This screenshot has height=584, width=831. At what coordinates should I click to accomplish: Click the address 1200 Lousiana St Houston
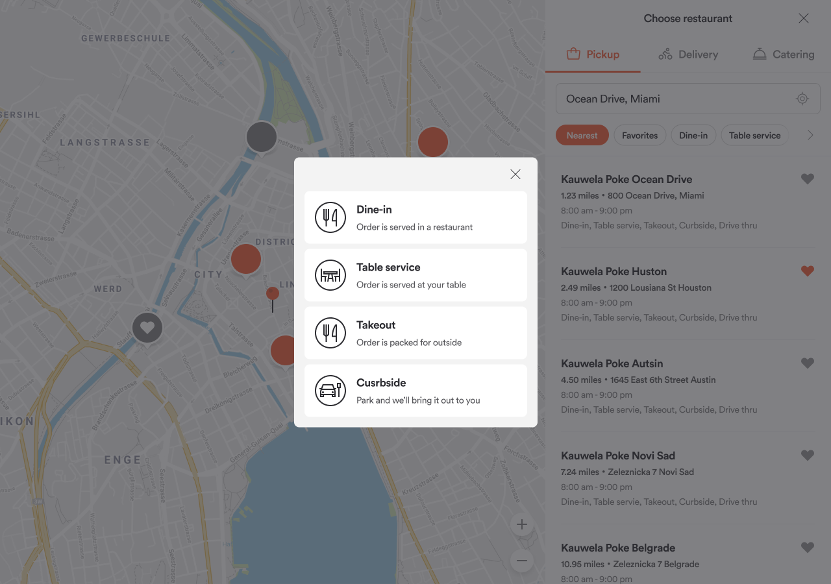pos(660,287)
